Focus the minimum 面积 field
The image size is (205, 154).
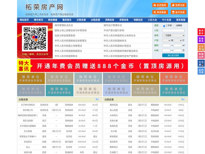[x=166, y=45]
